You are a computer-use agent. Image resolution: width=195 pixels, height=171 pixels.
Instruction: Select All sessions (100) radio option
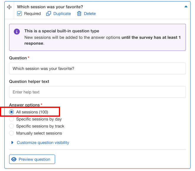(x=11, y=112)
